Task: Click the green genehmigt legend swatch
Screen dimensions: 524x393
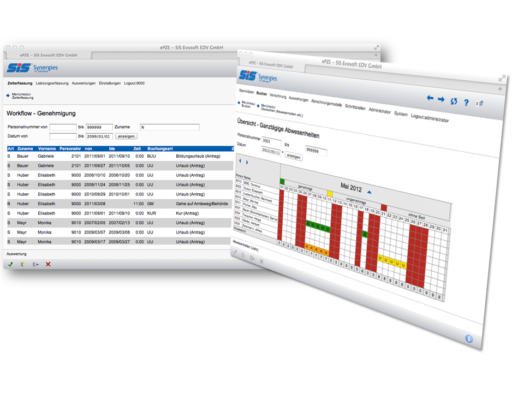Action: pyautogui.click(x=282, y=181)
